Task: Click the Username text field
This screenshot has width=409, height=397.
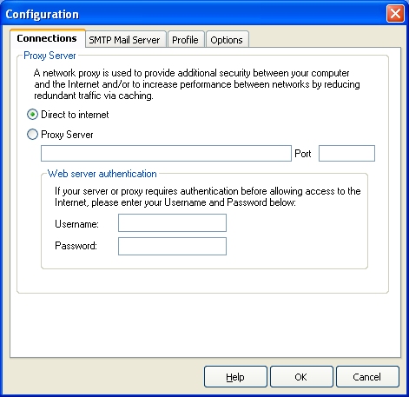Action: click(172, 223)
